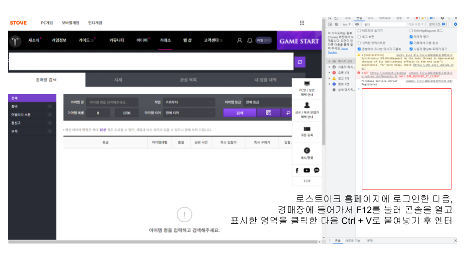Check the 네트워크 숨기기 checkbox

click(x=359, y=30)
